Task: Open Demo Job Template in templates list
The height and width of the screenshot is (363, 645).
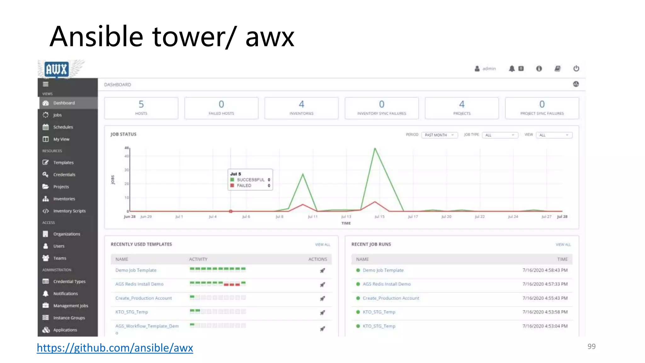Action: tap(136, 270)
